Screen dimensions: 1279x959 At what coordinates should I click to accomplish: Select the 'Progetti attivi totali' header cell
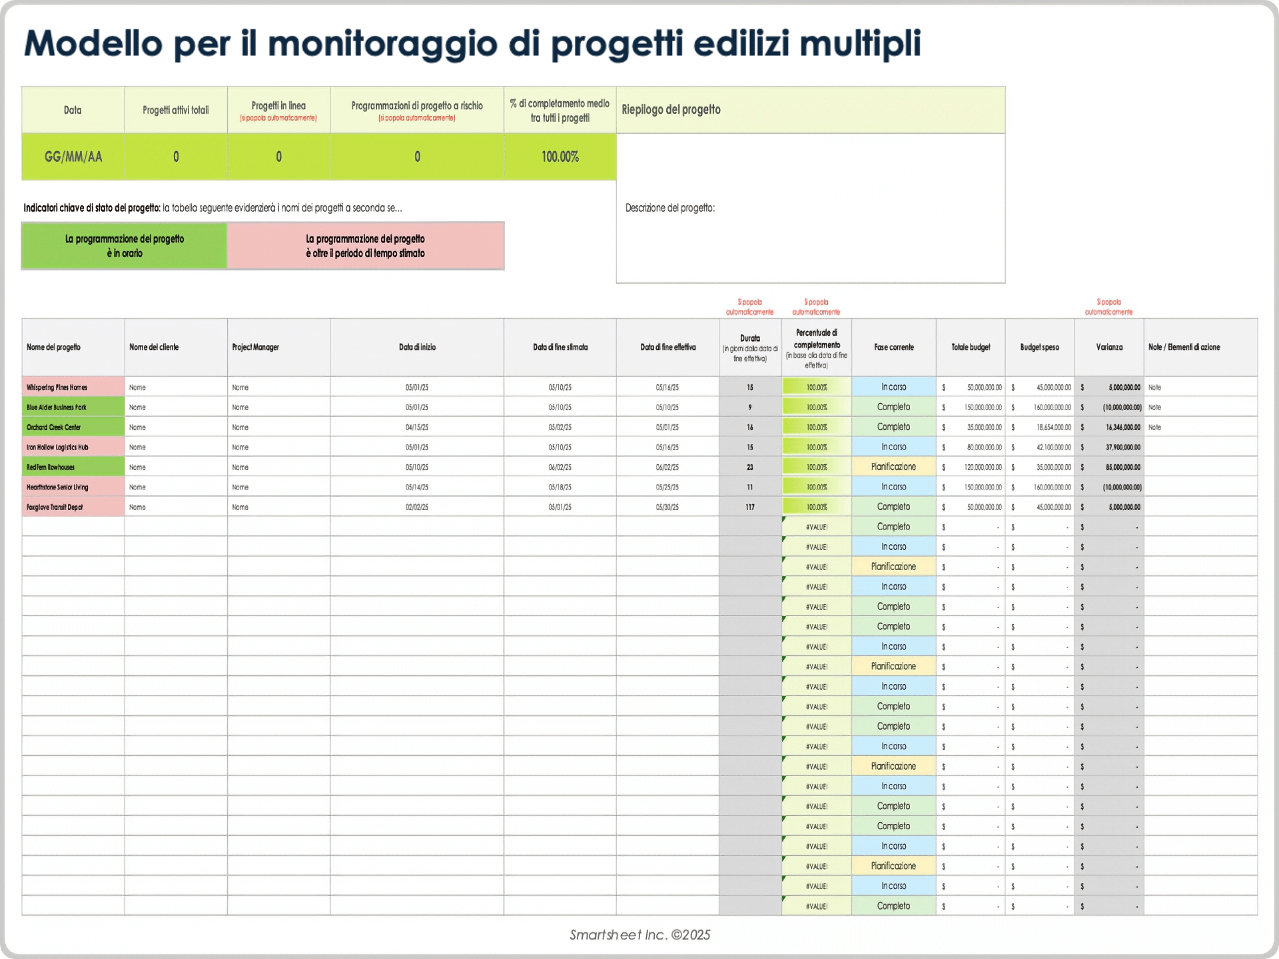coord(176,110)
